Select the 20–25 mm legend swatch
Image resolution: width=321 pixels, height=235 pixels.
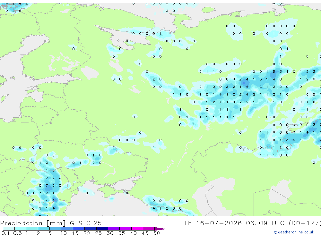tap(91, 229)
